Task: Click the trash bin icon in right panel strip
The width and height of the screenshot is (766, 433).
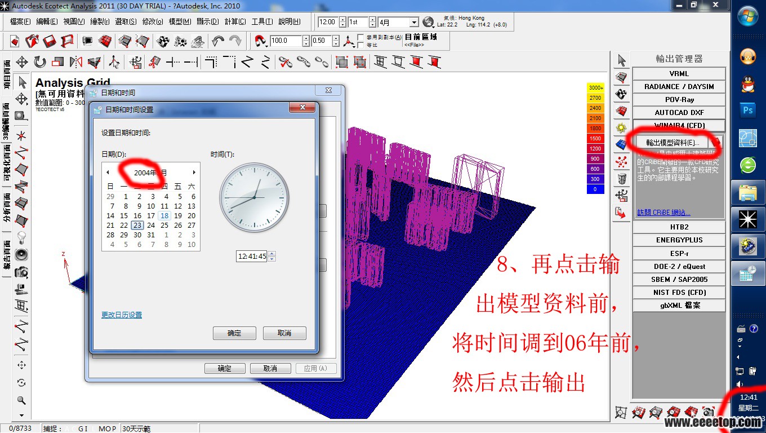Action: (622, 179)
